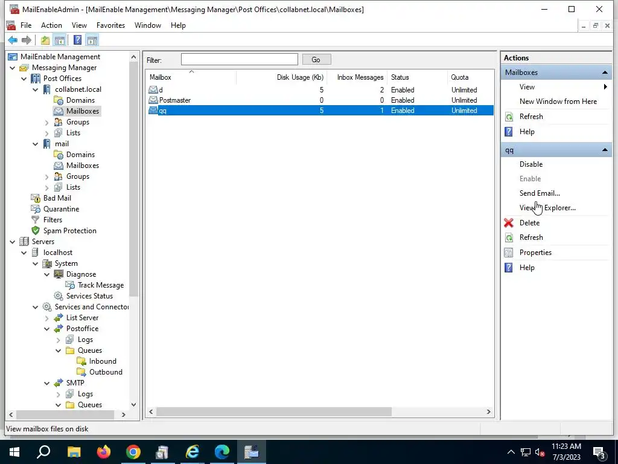Click the Back arrow toolbar icon
This screenshot has width=618, height=464.
(x=13, y=40)
